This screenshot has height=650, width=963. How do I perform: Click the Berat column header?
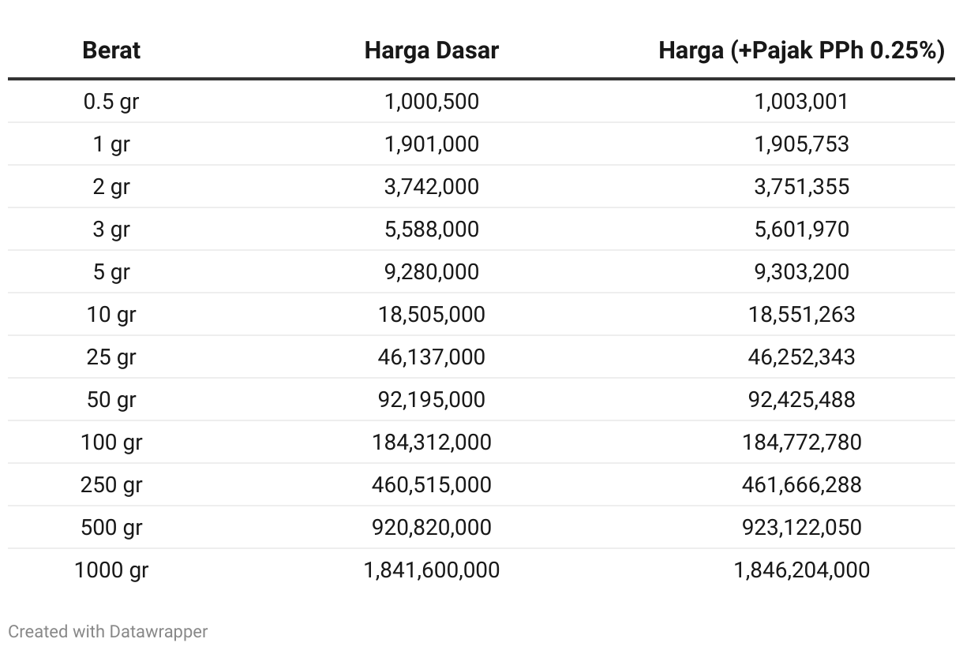[x=111, y=50]
